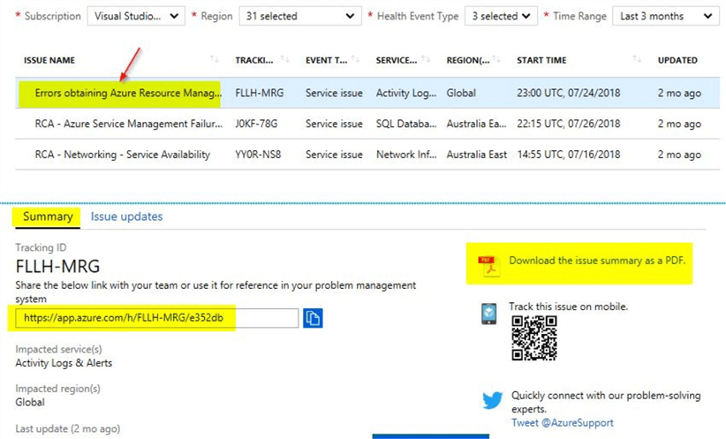
Task: Open the Subscription dropdown
Action: pos(136,16)
